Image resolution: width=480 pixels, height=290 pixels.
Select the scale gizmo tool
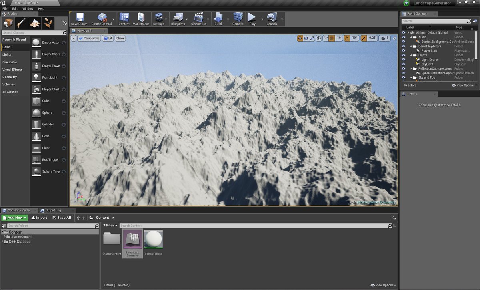(x=312, y=38)
